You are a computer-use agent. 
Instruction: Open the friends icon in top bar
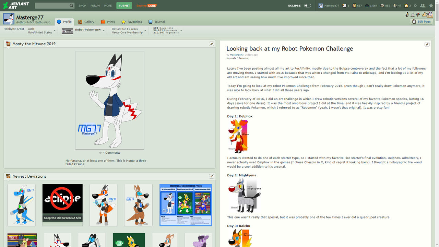point(423,5)
